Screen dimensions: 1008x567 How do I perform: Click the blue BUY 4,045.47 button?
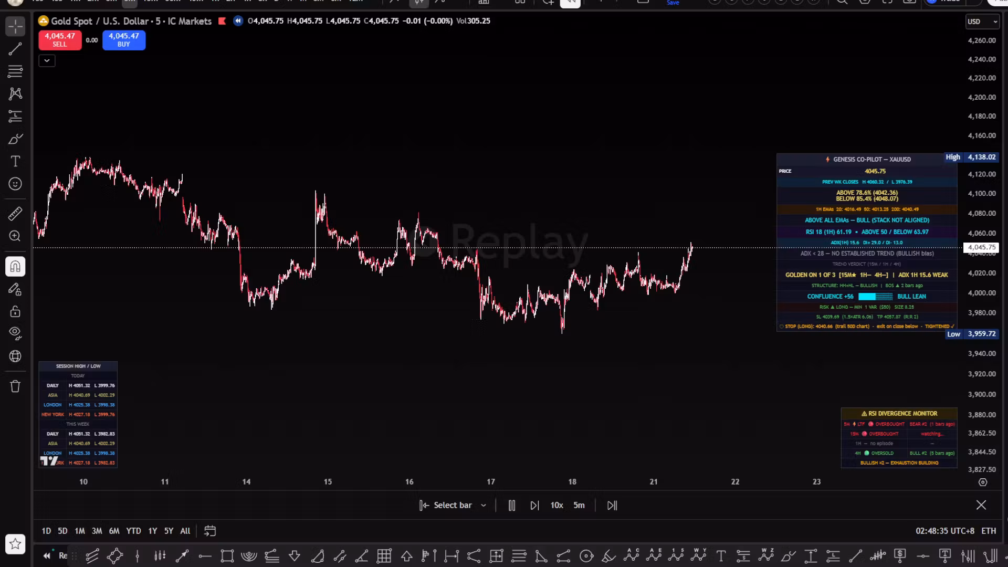coord(124,40)
